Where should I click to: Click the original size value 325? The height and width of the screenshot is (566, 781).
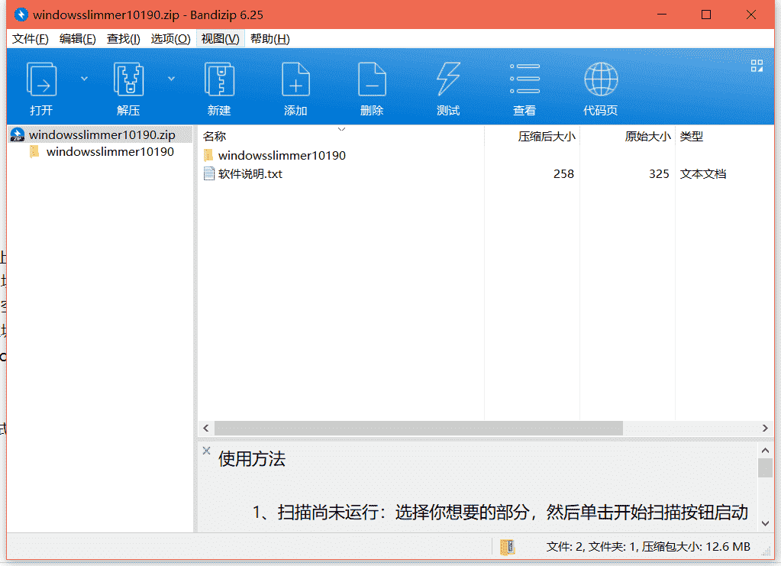click(659, 174)
